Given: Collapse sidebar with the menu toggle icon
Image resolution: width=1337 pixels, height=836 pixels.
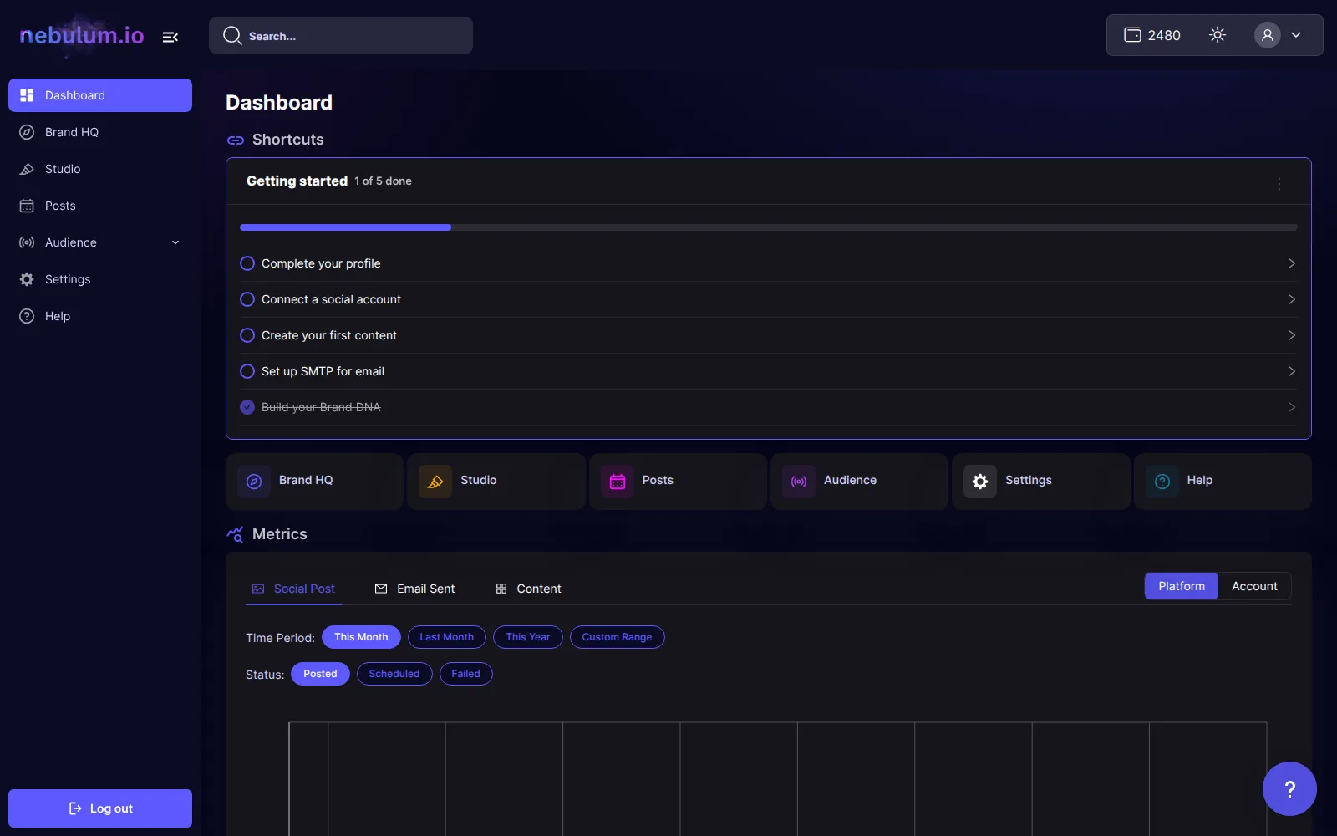Looking at the screenshot, I should tap(170, 37).
